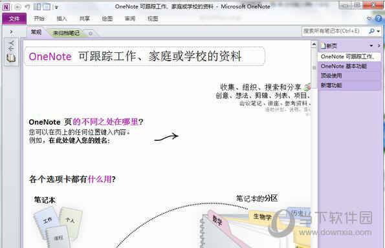Click the 个人 notebook illustration
385x248 pixels.
click(x=71, y=221)
